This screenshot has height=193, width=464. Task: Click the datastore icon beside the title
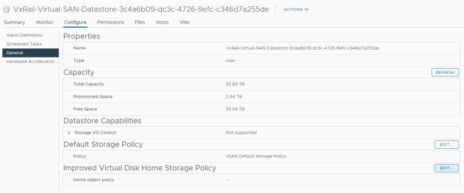(6, 9)
